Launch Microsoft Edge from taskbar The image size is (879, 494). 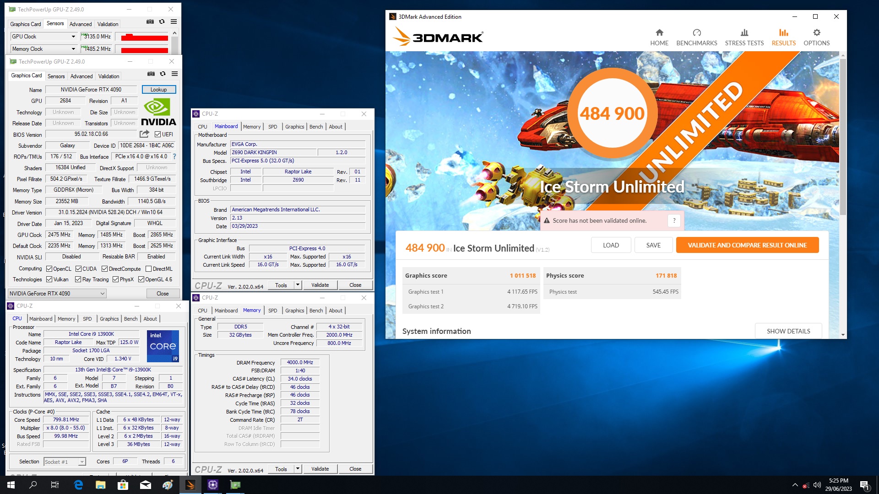78,485
